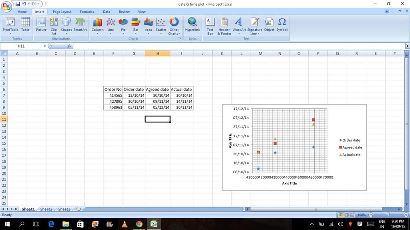Adjust the zoom slider handle
The height and width of the screenshot is (230, 410).
388,214
